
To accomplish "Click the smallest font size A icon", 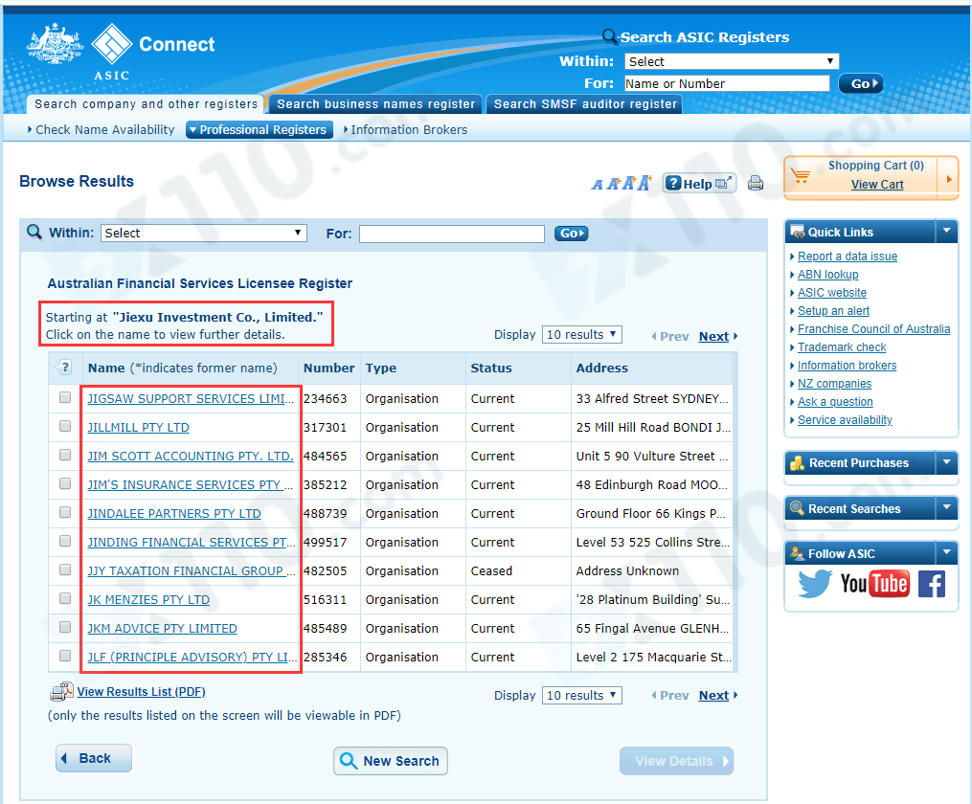I will coord(597,185).
